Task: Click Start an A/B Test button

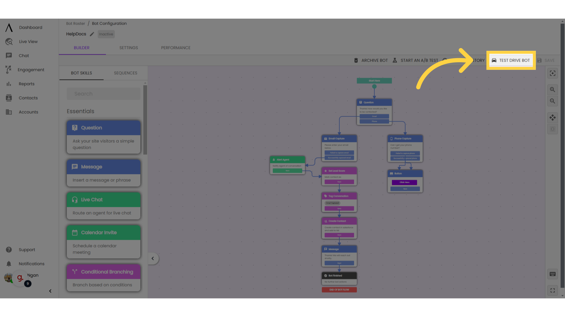Action: click(x=416, y=60)
